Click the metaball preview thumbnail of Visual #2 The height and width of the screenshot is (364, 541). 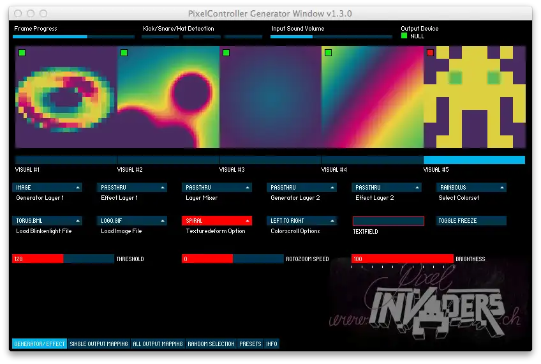point(168,97)
